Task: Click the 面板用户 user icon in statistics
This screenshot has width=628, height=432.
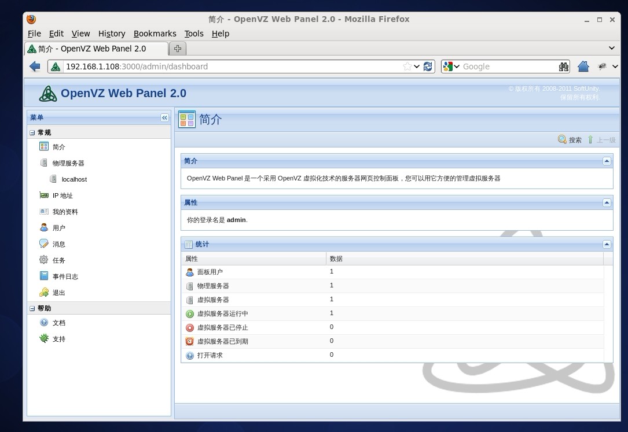Action: pos(190,272)
